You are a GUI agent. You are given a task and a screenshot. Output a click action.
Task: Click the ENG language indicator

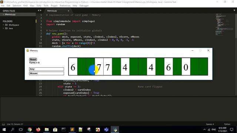[x=214, y=130]
